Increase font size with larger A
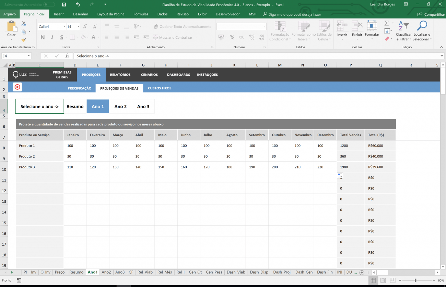Image resolution: width=446 pixels, height=287 pixels. [85, 26]
